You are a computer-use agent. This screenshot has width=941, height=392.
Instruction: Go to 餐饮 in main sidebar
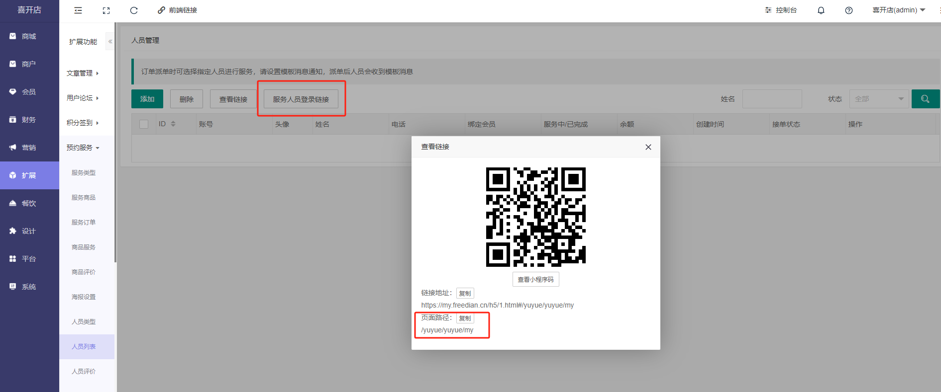pyautogui.click(x=29, y=203)
